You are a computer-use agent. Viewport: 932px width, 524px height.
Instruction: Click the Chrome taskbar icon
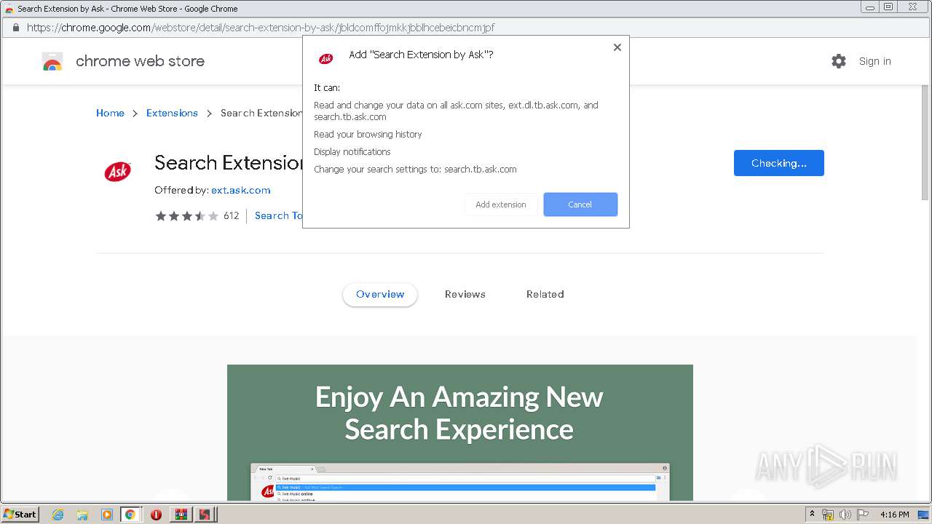coord(130,515)
